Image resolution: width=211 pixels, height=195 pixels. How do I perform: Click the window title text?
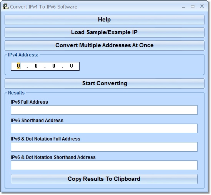(x=43, y=7)
